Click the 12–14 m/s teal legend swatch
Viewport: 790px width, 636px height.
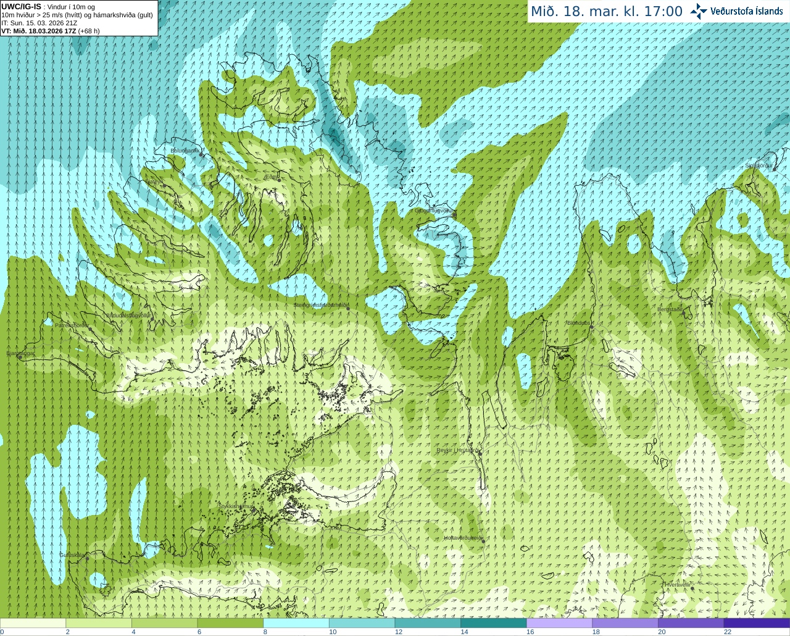coord(428,623)
